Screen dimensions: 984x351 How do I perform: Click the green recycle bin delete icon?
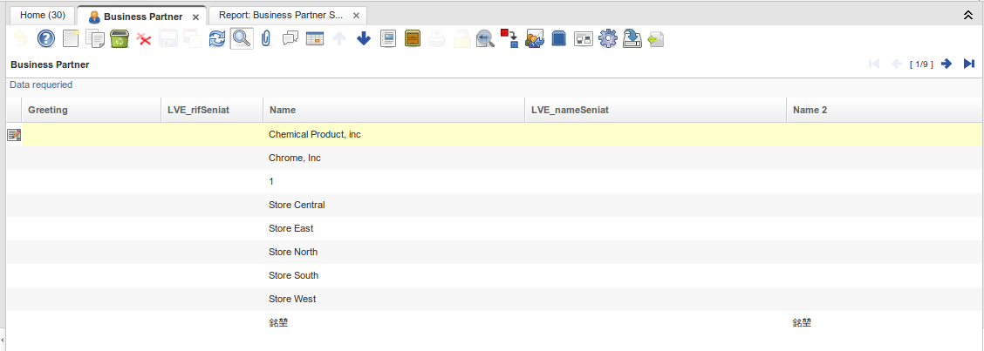click(x=120, y=38)
